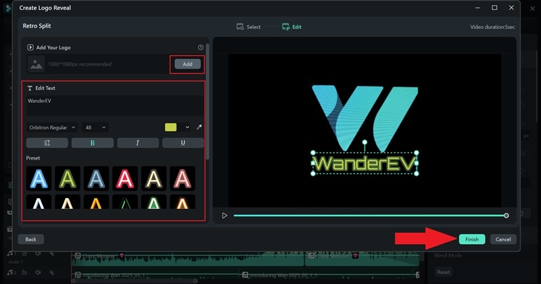
Task: Click the Audio 2 music note icon
Action: coord(11,273)
